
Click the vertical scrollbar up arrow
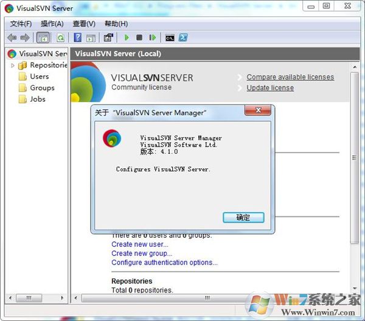[355, 67]
